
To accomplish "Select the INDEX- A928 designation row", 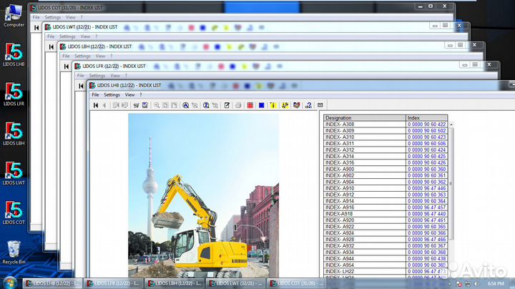I will click(x=365, y=240).
